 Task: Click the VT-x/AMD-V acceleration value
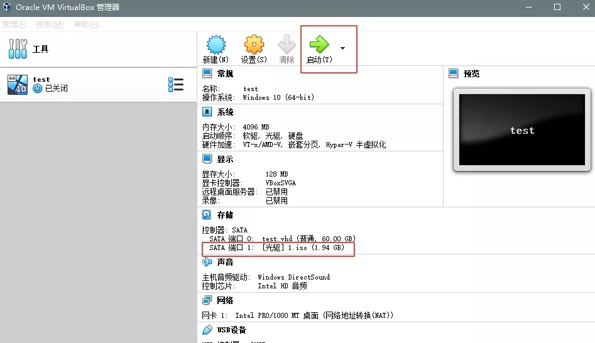(314, 144)
